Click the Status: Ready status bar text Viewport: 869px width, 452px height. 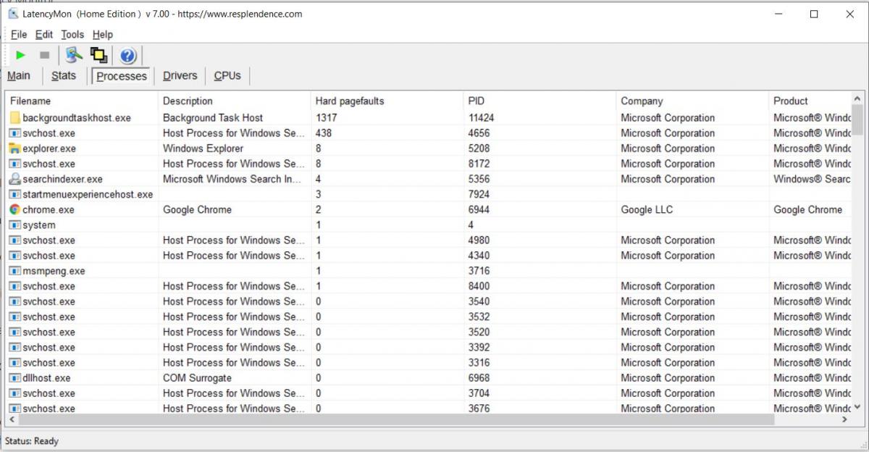click(x=32, y=441)
